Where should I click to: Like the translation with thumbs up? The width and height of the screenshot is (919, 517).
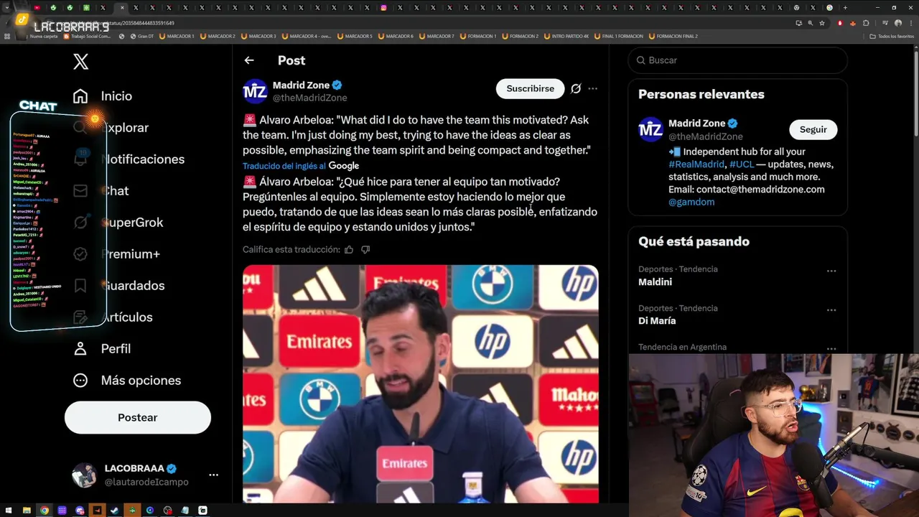click(349, 249)
